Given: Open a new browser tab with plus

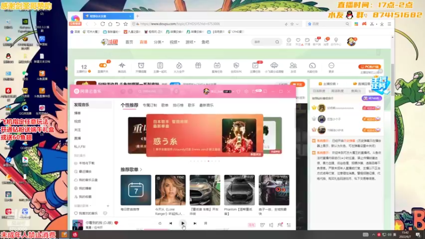Looking at the screenshot, I should pyautogui.click(x=138, y=16).
